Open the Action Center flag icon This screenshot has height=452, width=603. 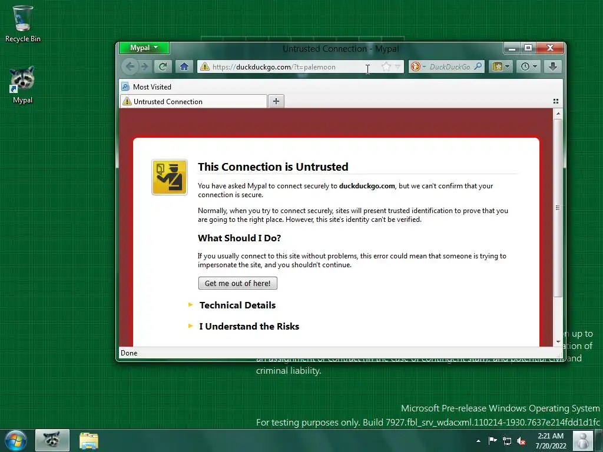coord(493,441)
